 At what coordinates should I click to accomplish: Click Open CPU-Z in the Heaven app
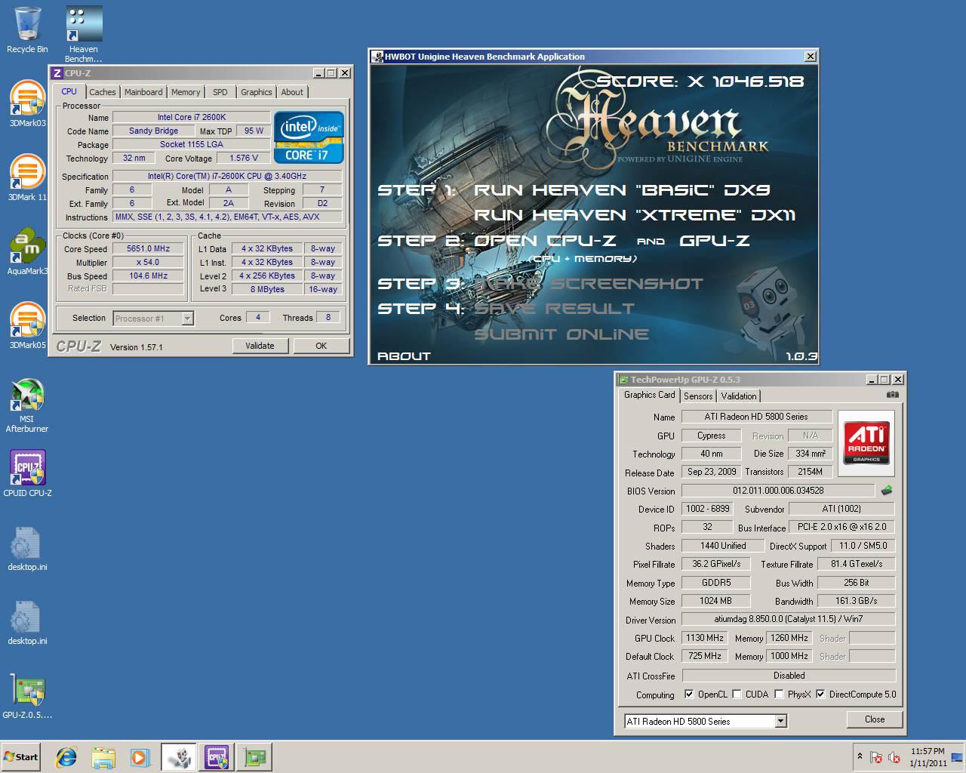click(x=545, y=241)
